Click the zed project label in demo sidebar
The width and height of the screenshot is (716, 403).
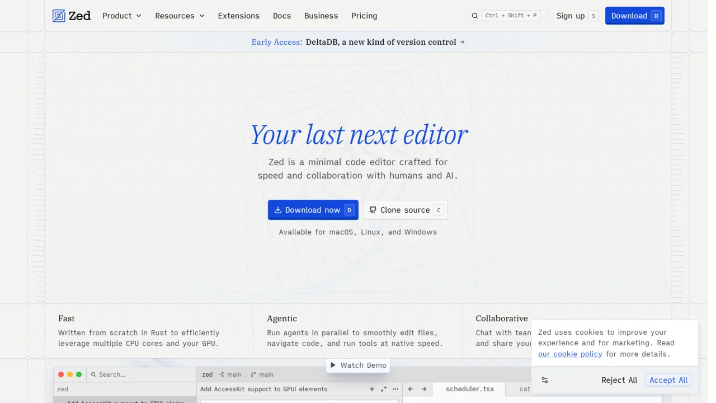click(63, 389)
